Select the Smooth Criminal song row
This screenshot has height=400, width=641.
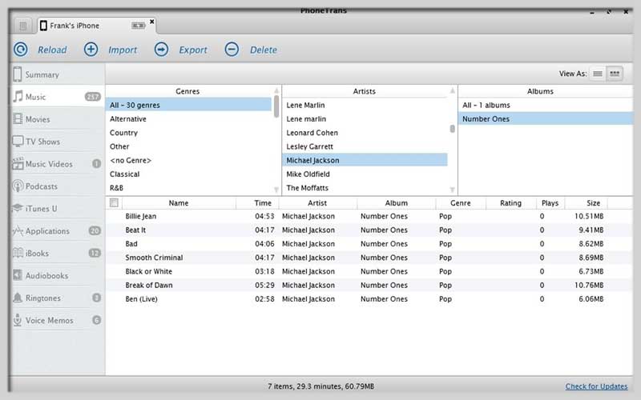point(369,258)
